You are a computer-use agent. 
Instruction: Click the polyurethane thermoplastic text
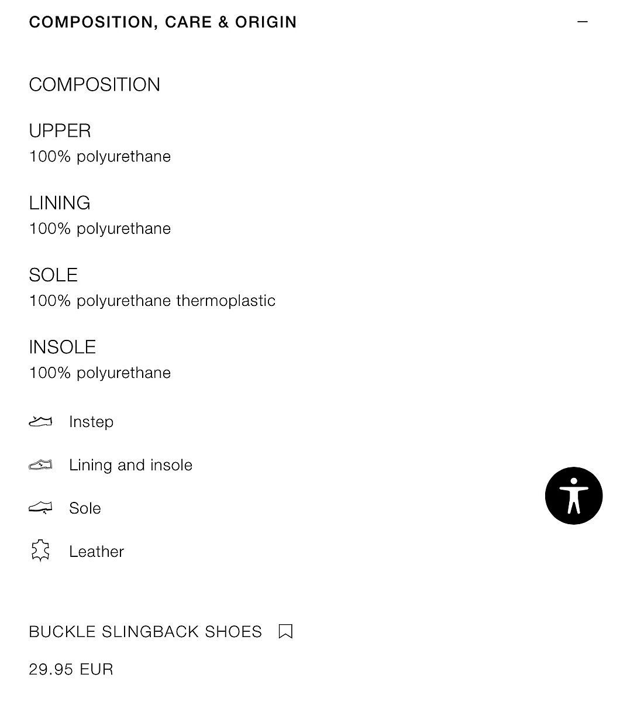[x=176, y=301]
